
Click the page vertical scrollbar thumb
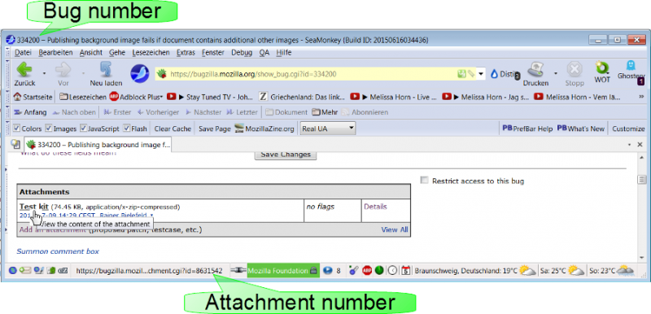(x=642, y=180)
